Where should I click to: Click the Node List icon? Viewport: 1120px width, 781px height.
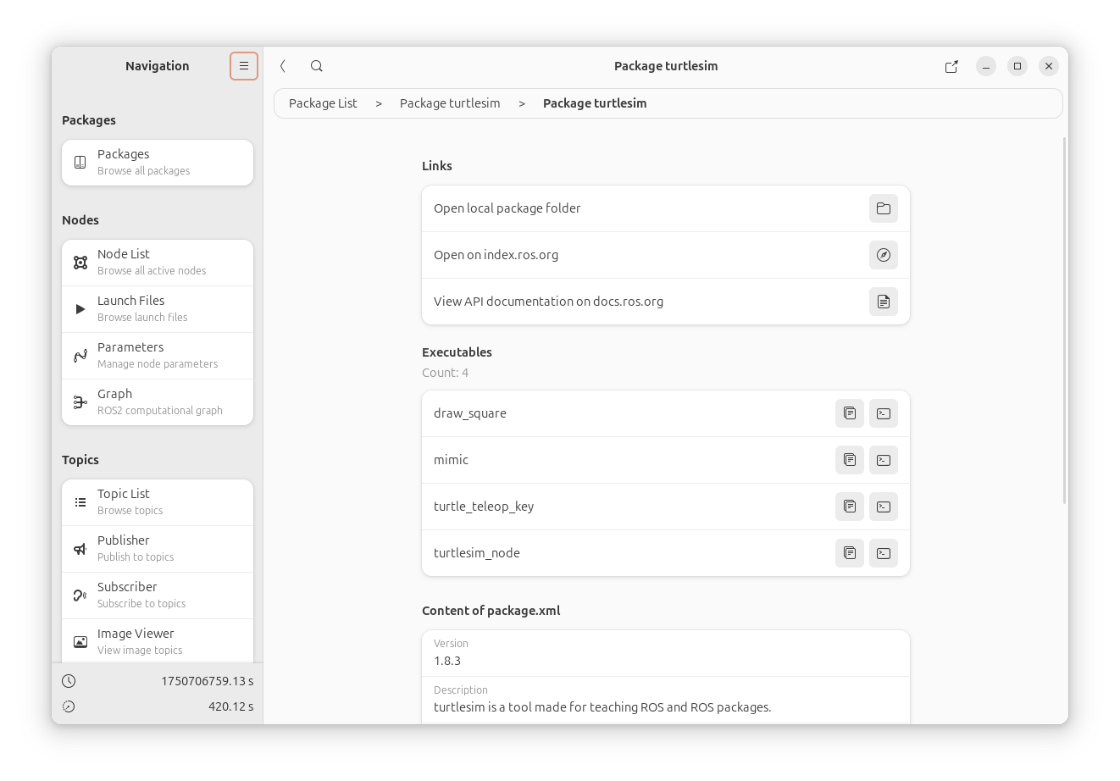80,263
